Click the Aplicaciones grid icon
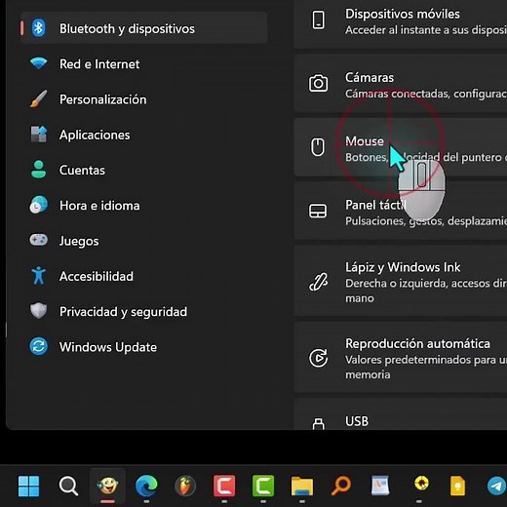Image resolution: width=507 pixels, height=507 pixels. coord(39,134)
